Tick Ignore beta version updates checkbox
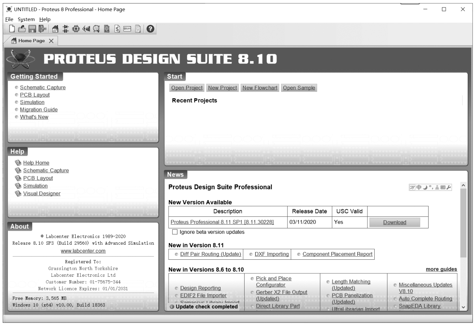The image size is (474, 324). [x=175, y=232]
